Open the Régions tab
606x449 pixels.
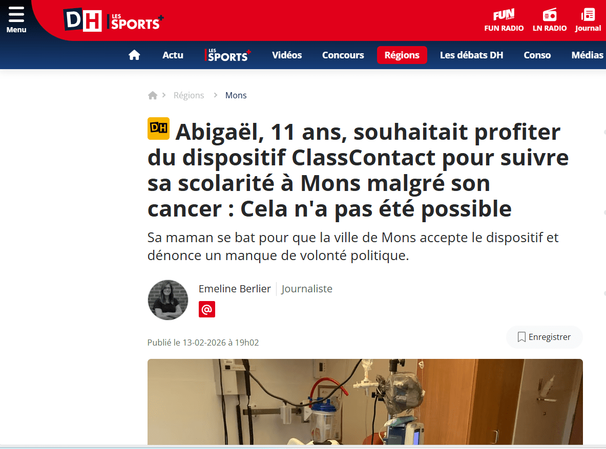coord(402,55)
